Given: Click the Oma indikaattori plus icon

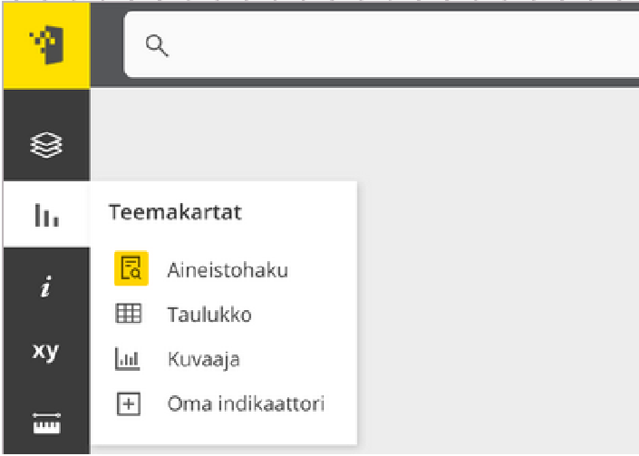Looking at the screenshot, I should click(129, 403).
